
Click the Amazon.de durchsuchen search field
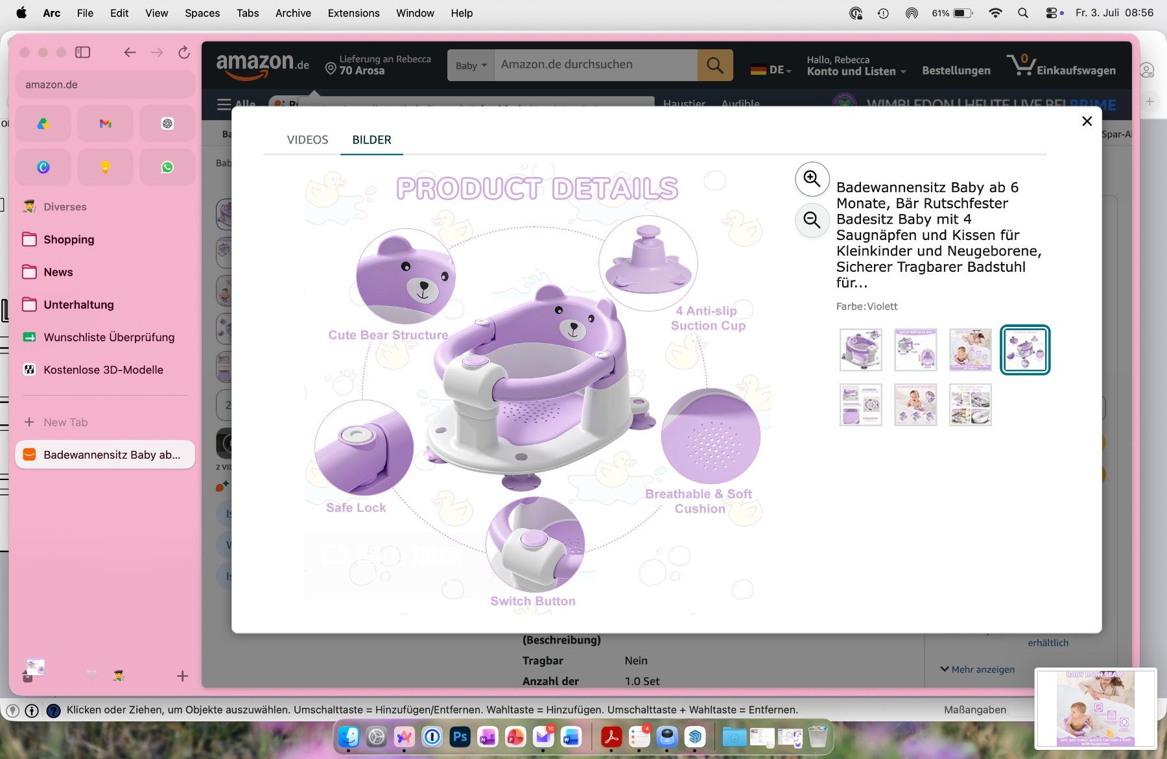tap(596, 65)
